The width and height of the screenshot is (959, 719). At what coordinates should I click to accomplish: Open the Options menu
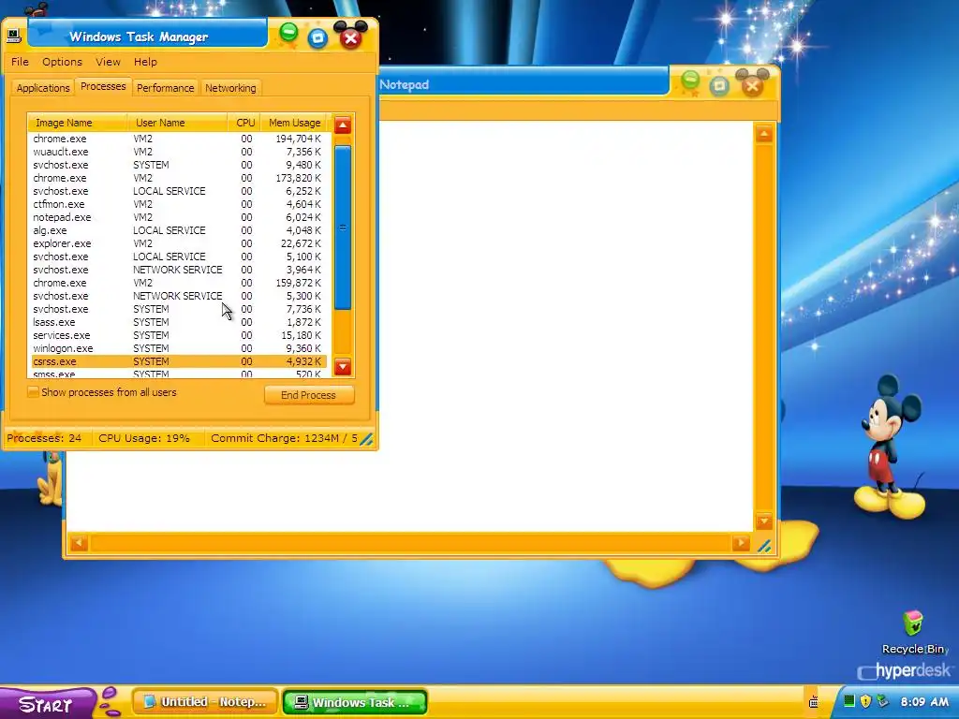tap(62, 62)
